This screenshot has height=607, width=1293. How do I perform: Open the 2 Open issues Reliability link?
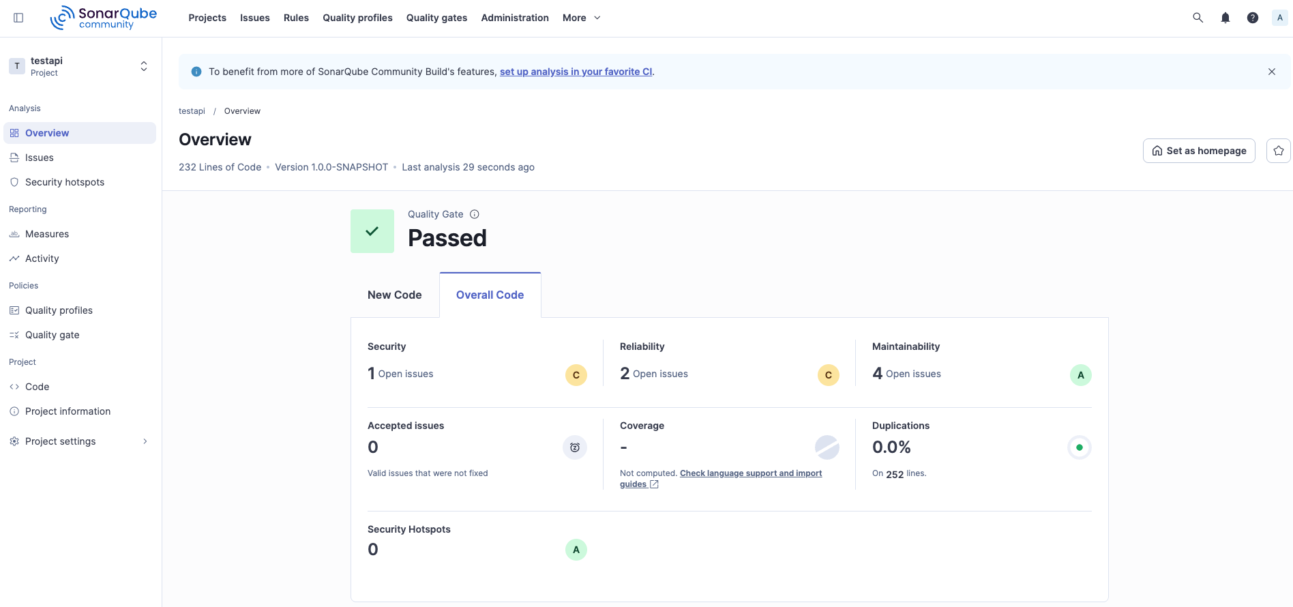tap(654, 374)
